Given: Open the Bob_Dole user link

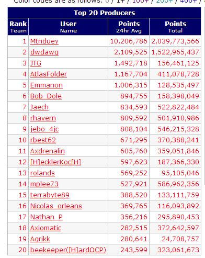Looking at the screenshot, I should click(46, 96).
